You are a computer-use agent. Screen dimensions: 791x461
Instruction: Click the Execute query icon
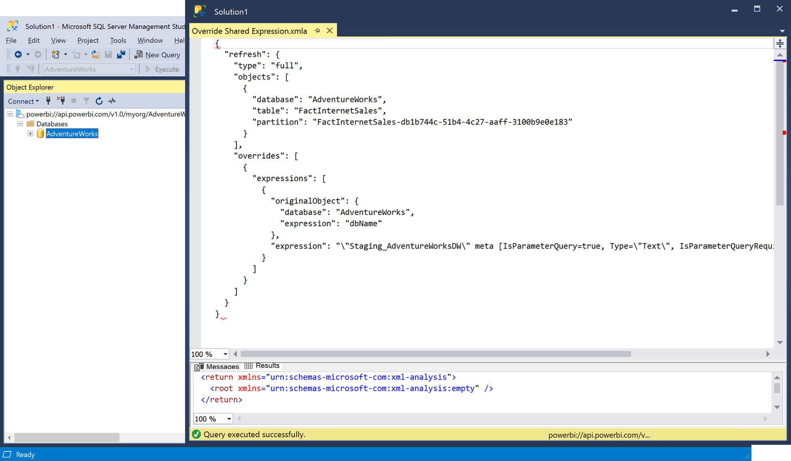(x=148, y=69)
